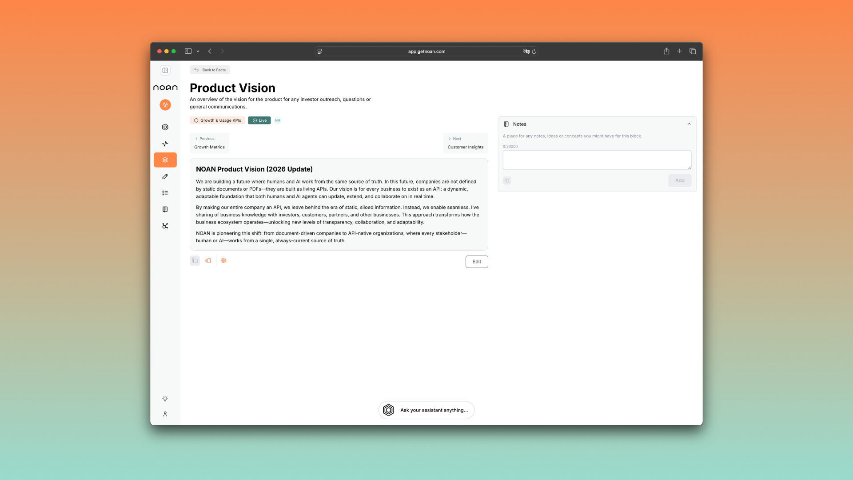Open Safari sidebar dropdown arrow
853x480 pixels.
point(198,51)
